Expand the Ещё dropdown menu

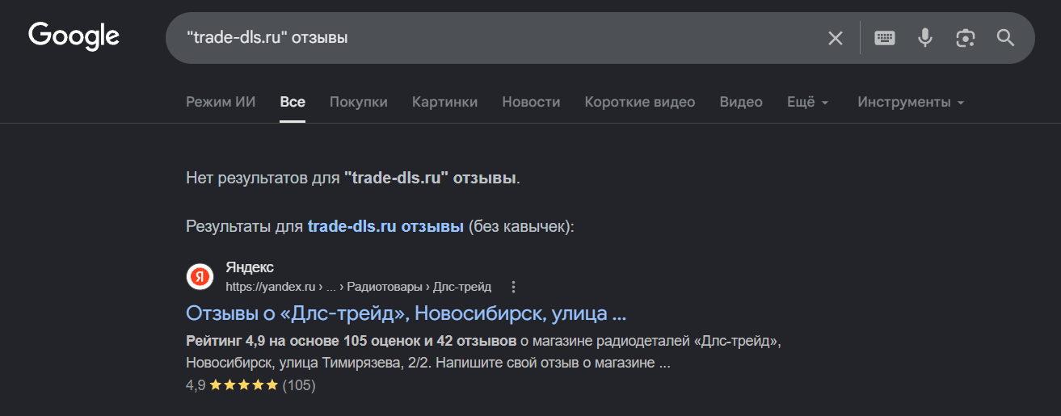pyautogui.click(x=808, y=102)
